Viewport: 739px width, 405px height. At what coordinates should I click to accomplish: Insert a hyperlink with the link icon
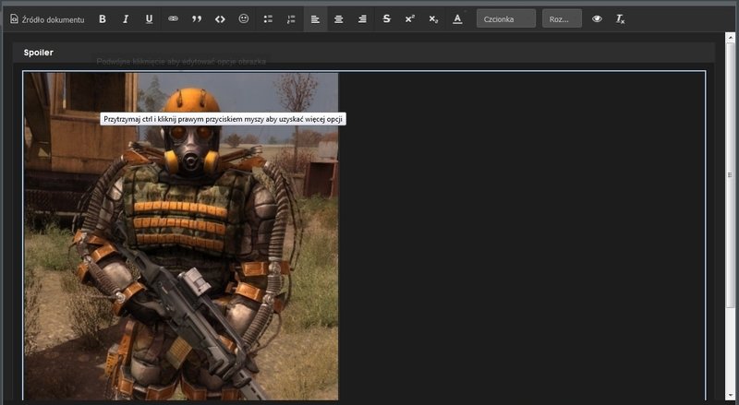(173, 18)
